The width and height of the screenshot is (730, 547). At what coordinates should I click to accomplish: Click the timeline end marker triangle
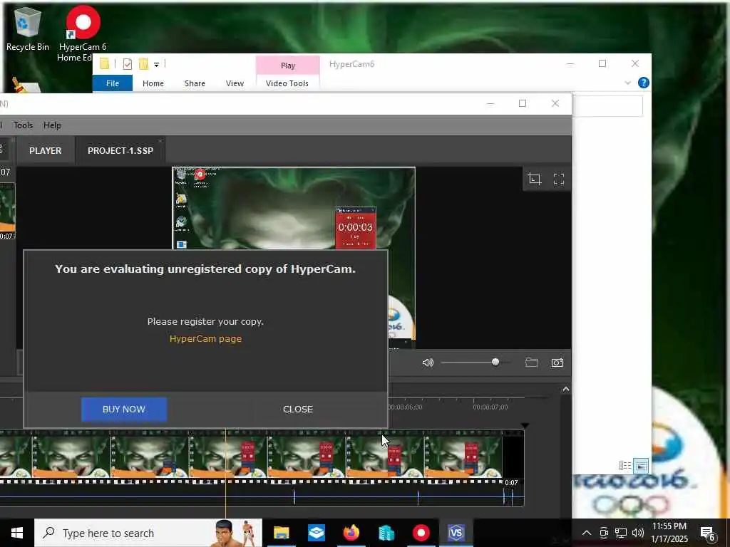point(525,426)
